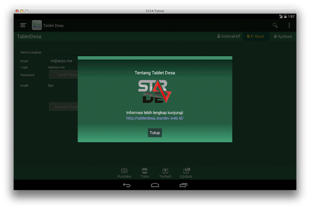Click the Rp0 Kredit value
Image resolution: width=310 pixels, height=209 pixels.
(x=51, y=86)
